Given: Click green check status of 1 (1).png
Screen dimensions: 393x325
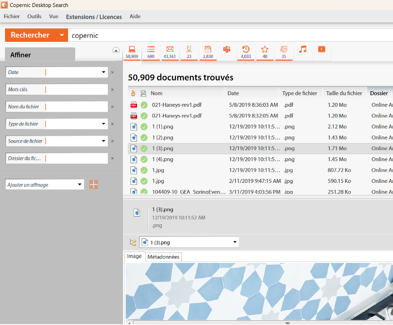Looking at the screenshot, I should pos(144,127).
